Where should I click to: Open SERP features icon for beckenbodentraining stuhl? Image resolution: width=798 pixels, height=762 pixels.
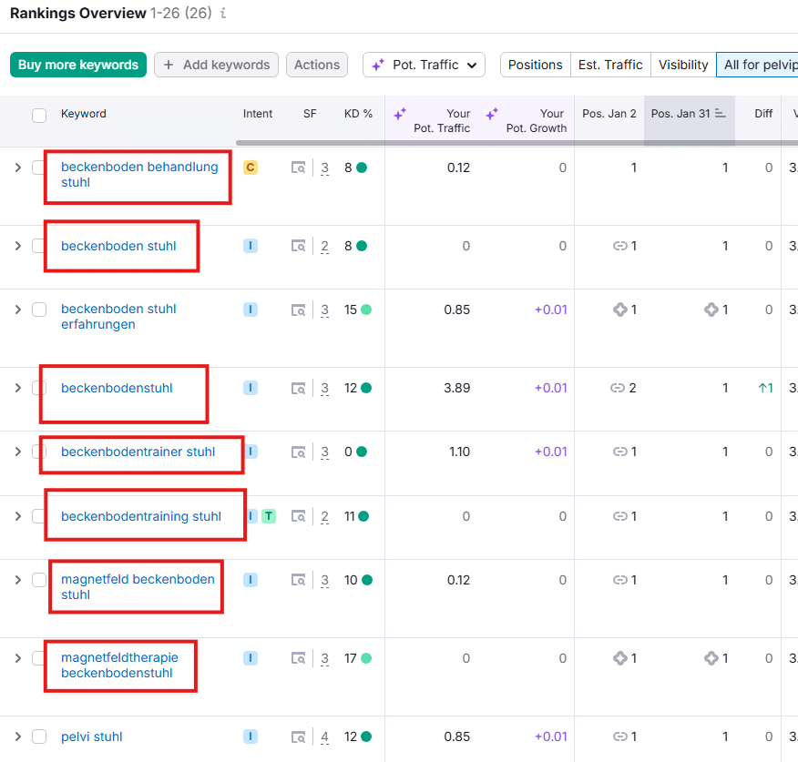pyautogui.click(x=298, y=516)
